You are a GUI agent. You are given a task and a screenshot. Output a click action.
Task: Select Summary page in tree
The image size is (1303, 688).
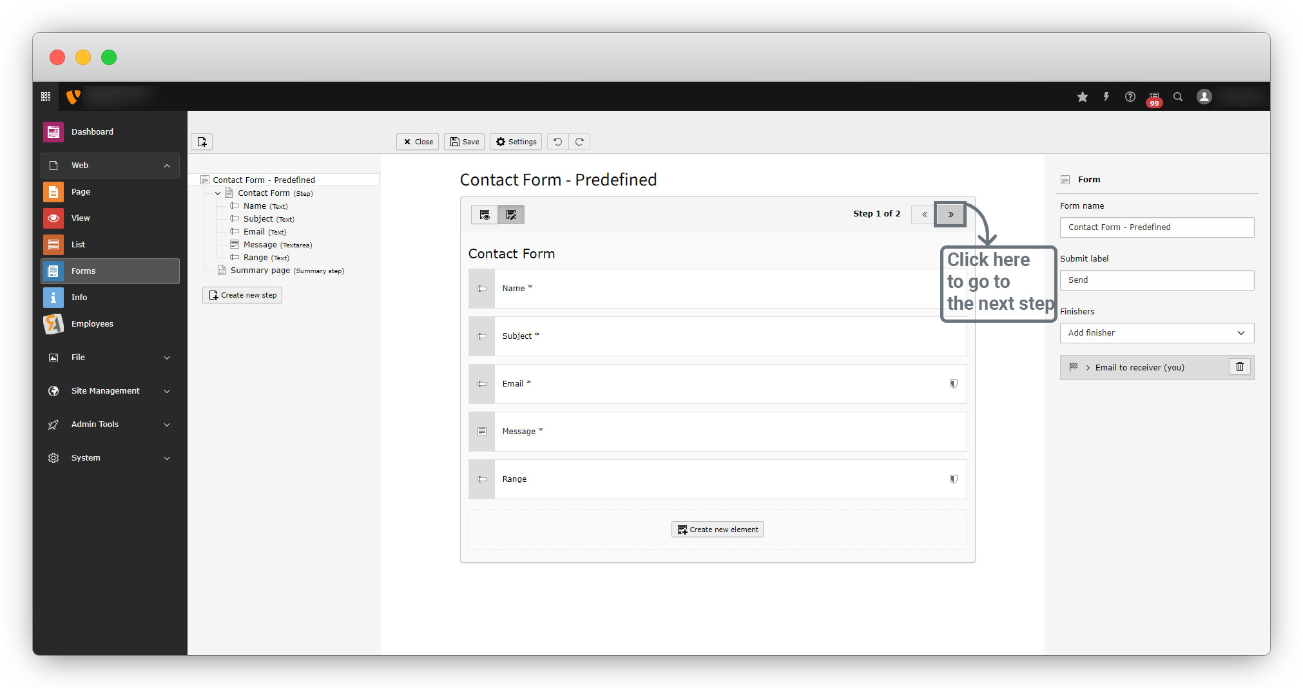click(282, 271)
